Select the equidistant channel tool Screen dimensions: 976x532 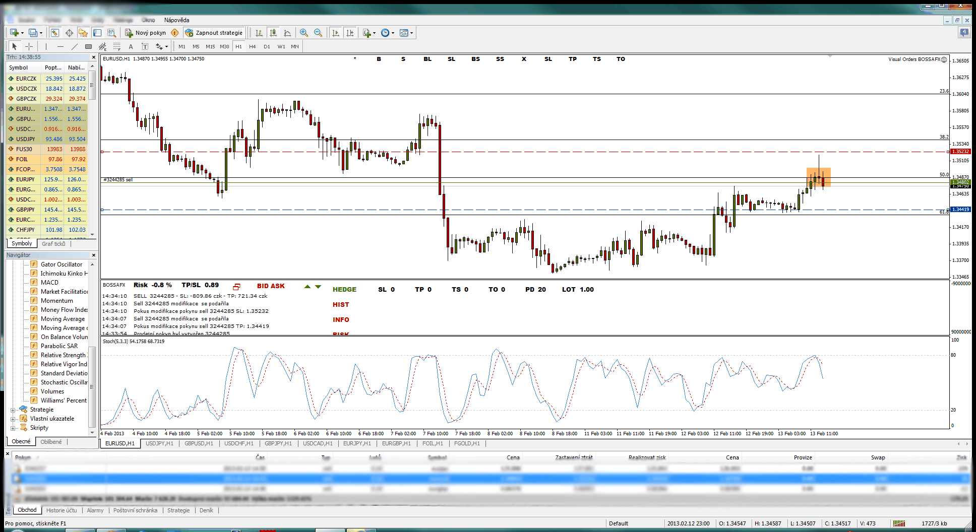(102, 46)
